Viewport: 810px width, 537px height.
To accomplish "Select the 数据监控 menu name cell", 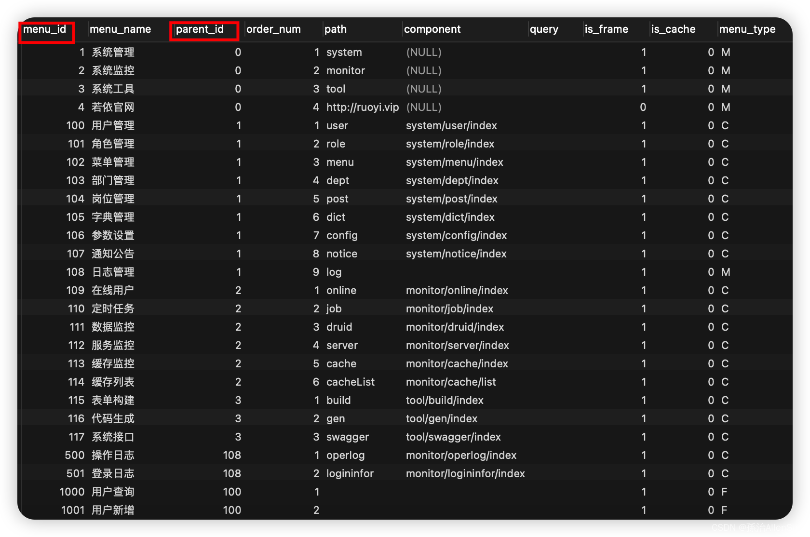I will tap(113, 327).
